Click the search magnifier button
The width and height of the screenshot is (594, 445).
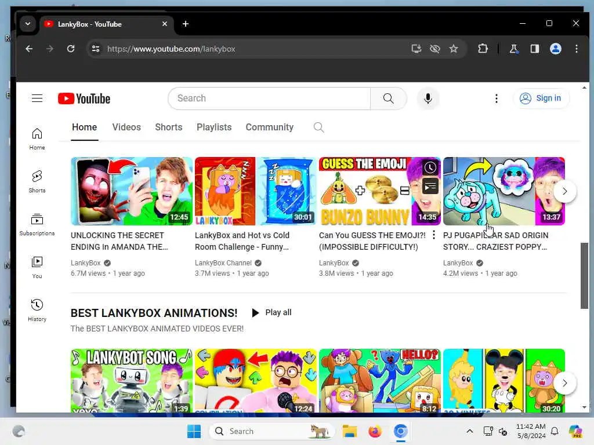[388, 99]
